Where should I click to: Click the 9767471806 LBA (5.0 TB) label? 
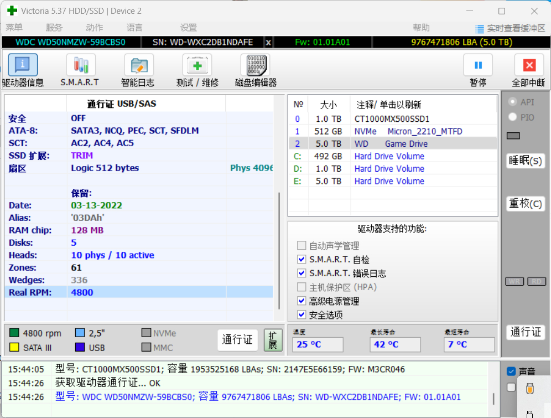tap(461, 42)
